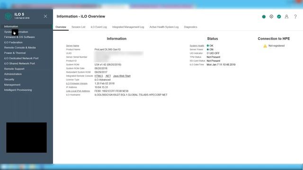Click the yellow warning icon beside Not registered
Screen dimensions: 303x170
click(265, 46)
